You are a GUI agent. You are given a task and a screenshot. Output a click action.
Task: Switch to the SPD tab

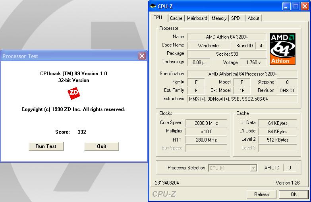click(236, 18)
